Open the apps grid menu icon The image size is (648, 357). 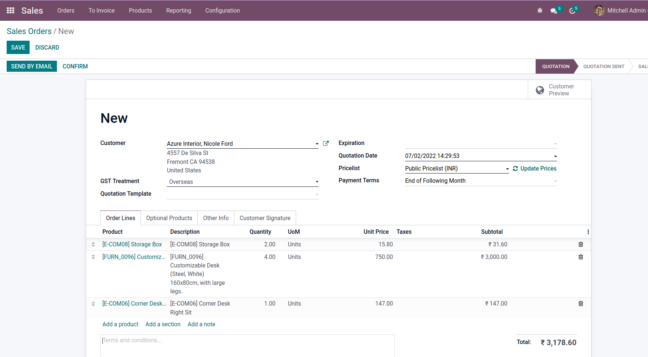click(10, 10)
